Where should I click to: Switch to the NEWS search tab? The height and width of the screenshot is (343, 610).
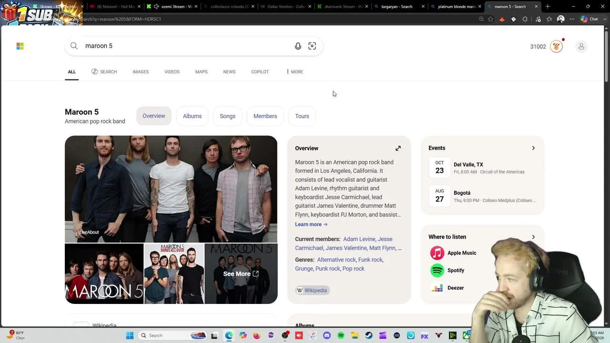(x=229, y=72)
